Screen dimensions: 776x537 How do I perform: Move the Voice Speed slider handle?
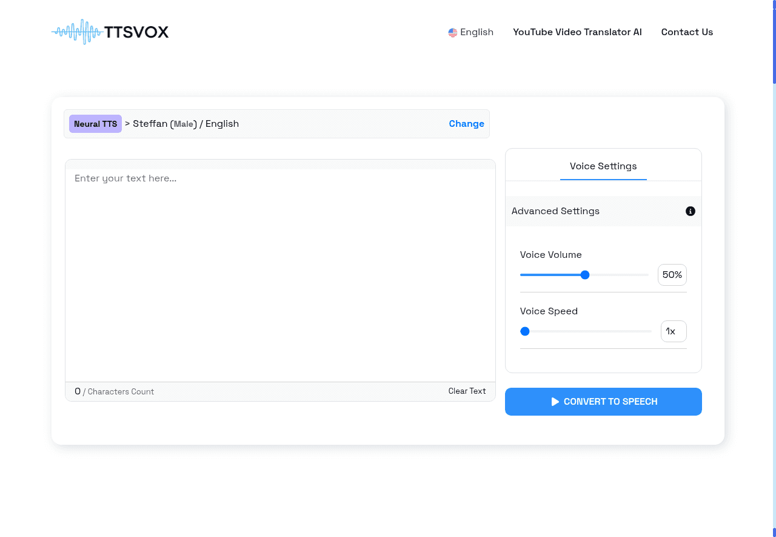[525, 331]
